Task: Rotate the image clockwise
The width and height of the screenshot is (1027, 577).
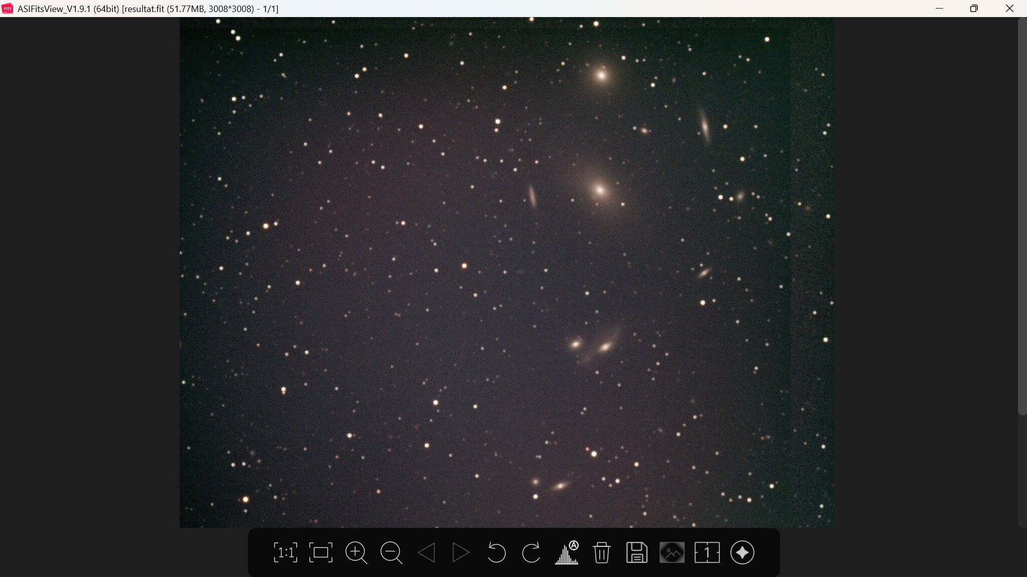Action: click(x=531, y=552)
